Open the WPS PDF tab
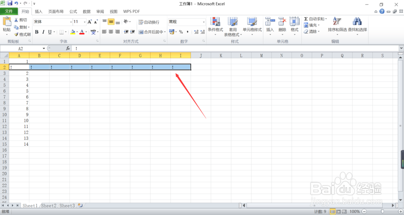The height and width of the screenshot is (215, 404). 131,11
